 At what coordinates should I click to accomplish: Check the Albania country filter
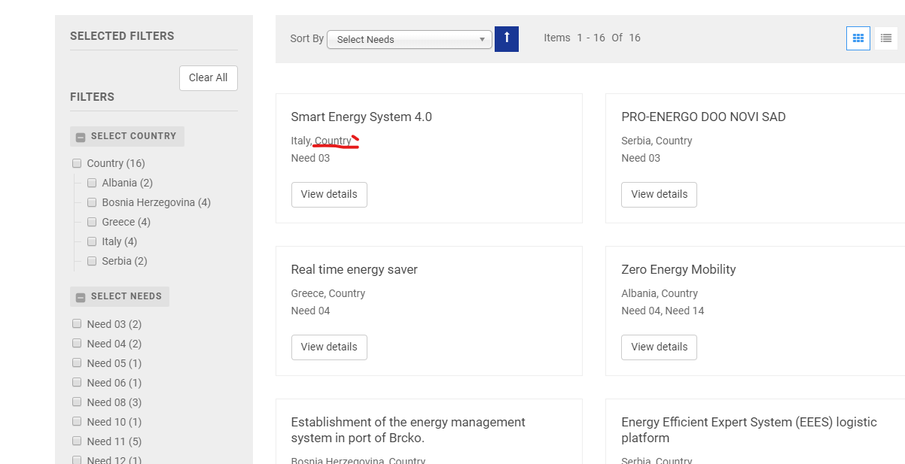[x=92, y=183]
